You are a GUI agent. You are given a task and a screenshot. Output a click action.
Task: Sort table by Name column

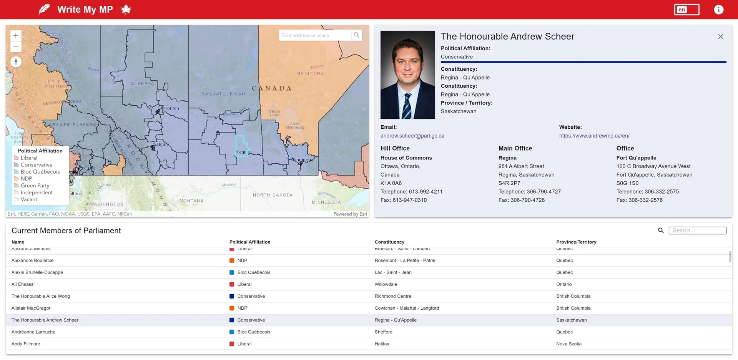click(18, 242)
